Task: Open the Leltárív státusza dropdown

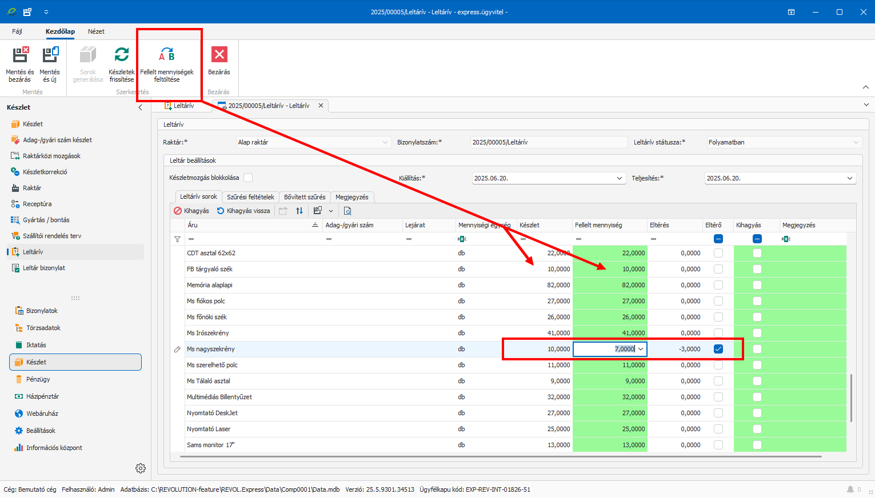Action: [856, 142]
